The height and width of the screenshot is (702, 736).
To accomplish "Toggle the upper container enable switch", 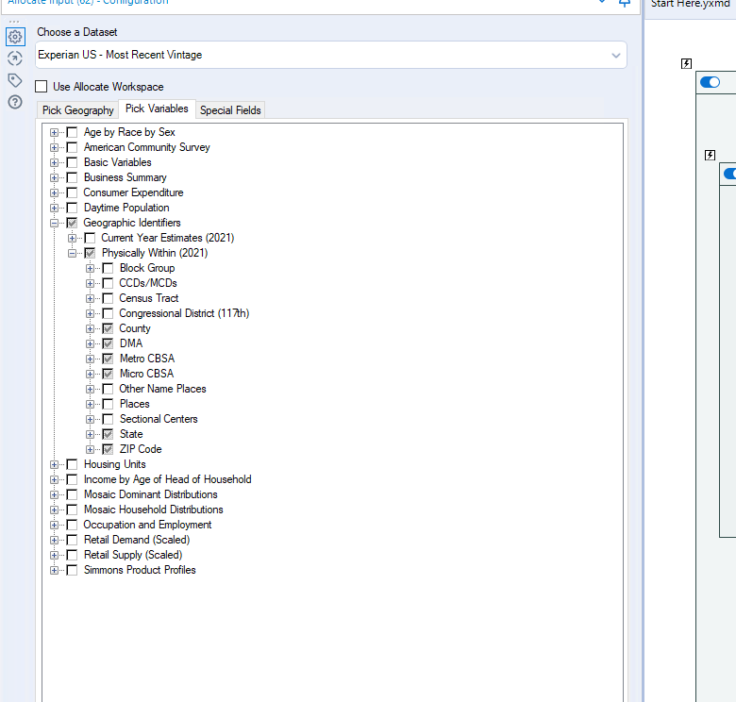I will pyautogui.click(x=710, y=82).
